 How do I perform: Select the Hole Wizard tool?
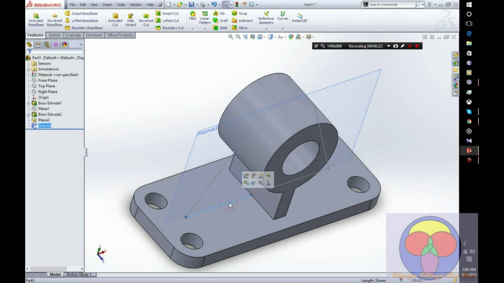(130, 19)
